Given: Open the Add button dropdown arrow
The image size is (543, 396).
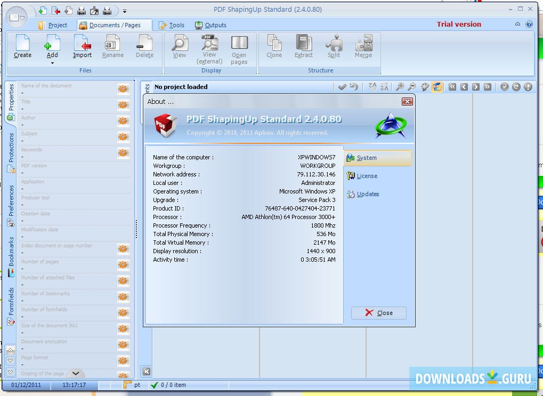Looking at the screenshot, I should coord(52,63).
